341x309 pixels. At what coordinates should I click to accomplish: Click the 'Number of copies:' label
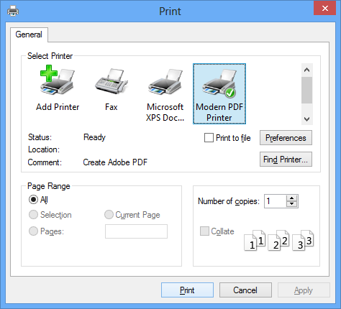(229, 201)
